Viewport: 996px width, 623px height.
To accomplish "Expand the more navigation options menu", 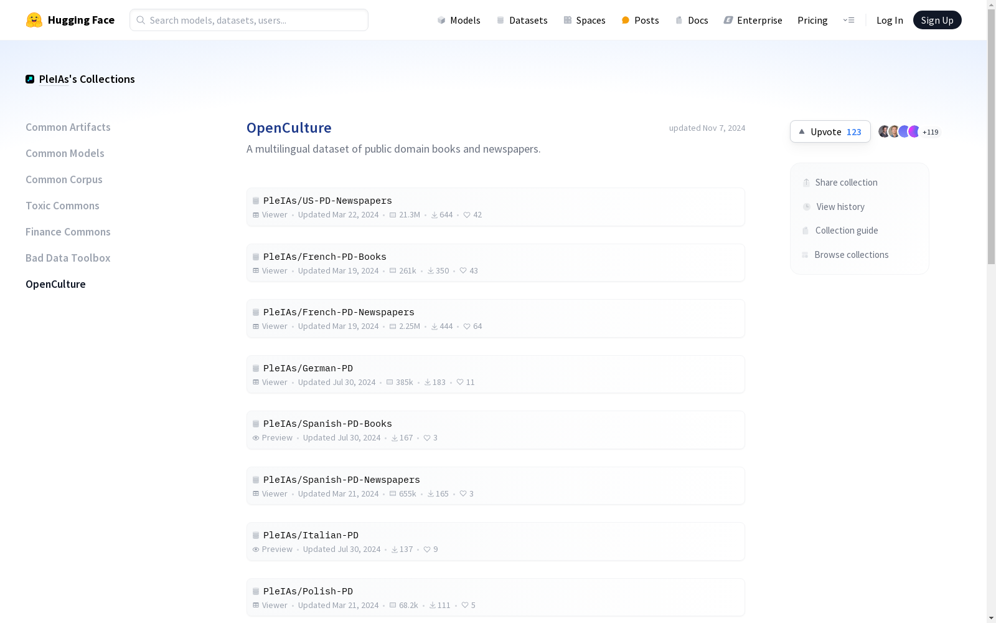I will (848, 20).
